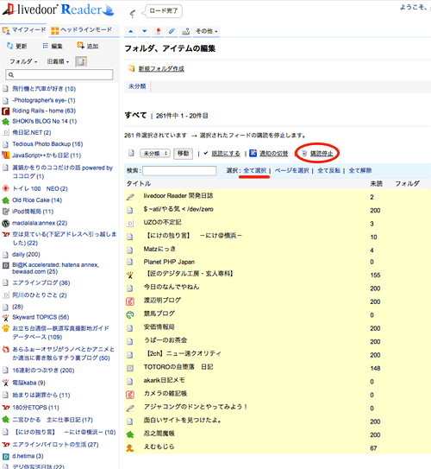Screen dimensions: 431x469
Task: Open daily (200) feed in sidebar
Action: pyautogui.click(x=26, y=254)
